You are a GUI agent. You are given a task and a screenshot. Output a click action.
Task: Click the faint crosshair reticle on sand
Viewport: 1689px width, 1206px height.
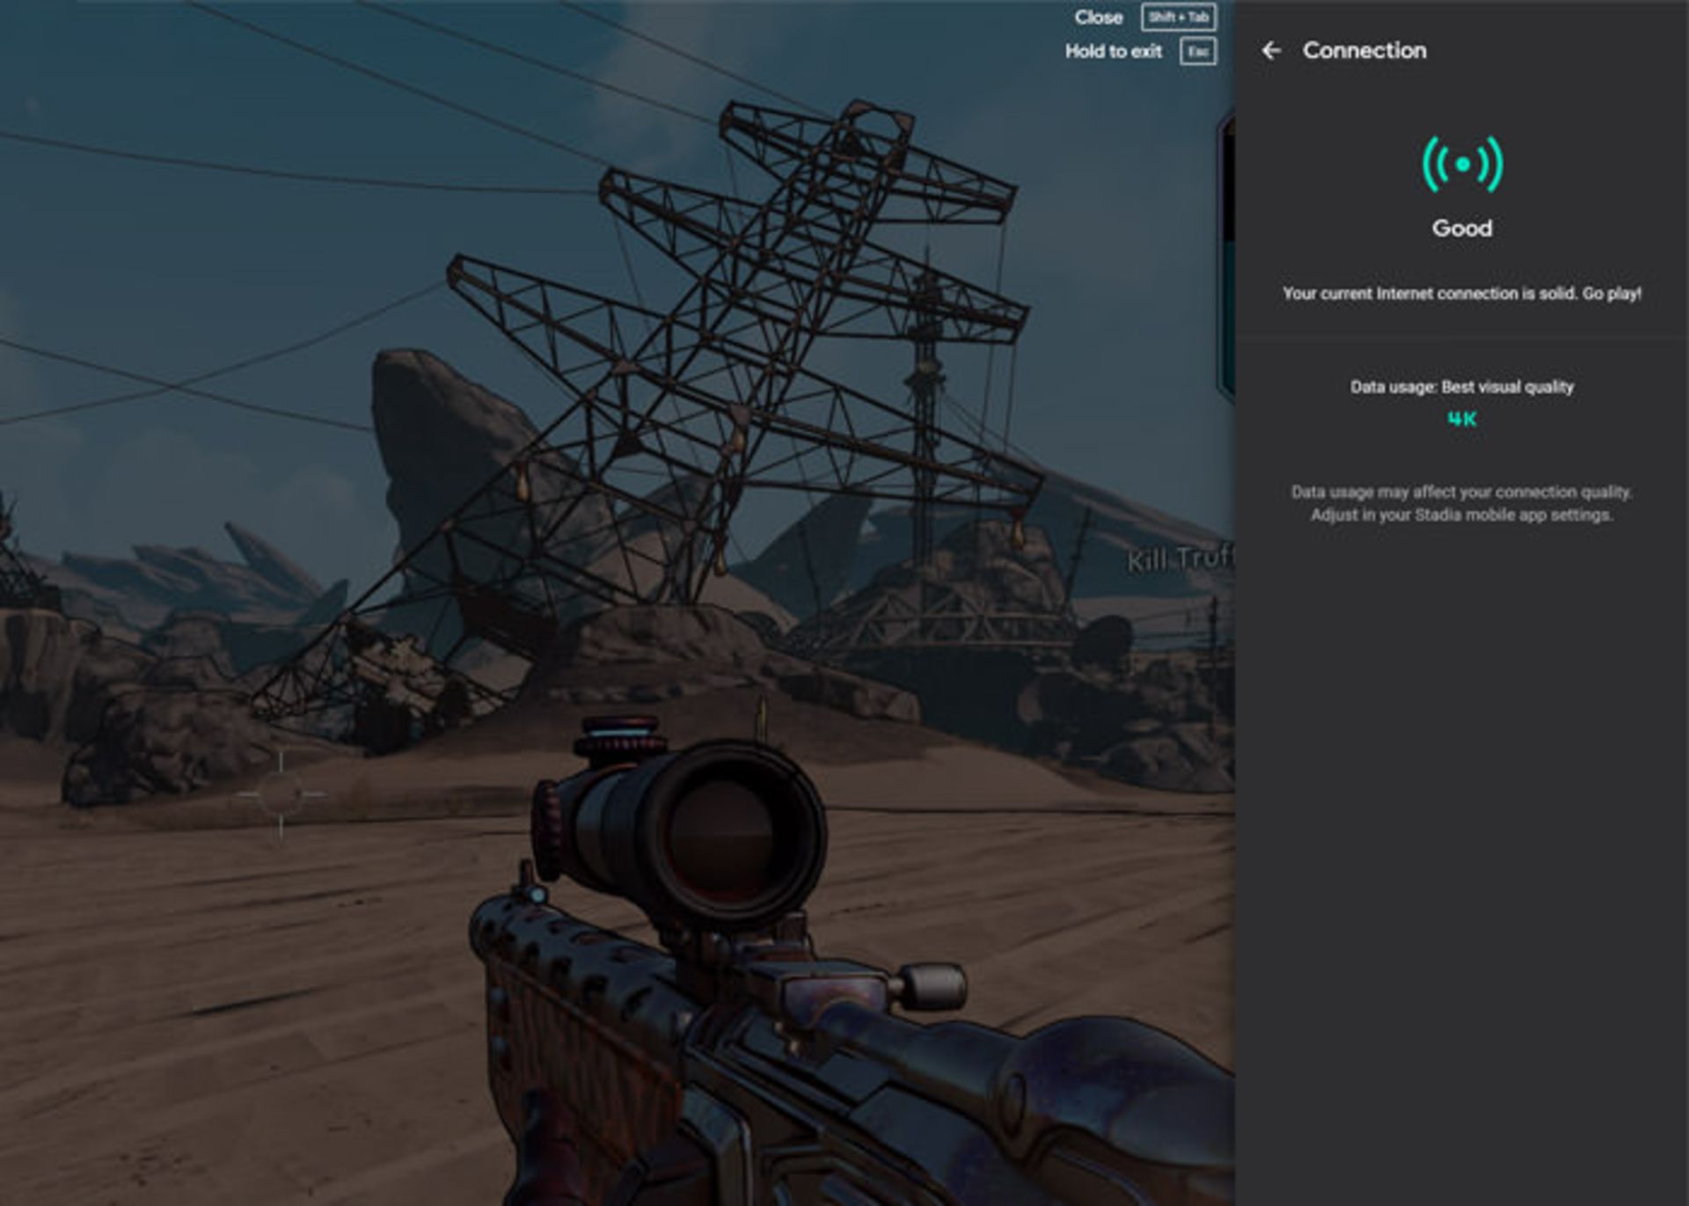(281, 794)
